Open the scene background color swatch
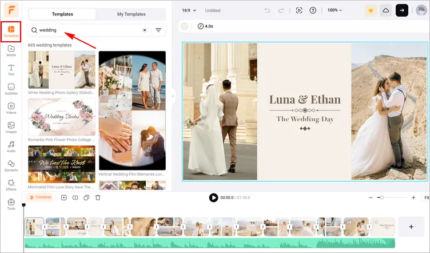Image resolution: width=430 pixels, height=253 pixels. point(185,26)
